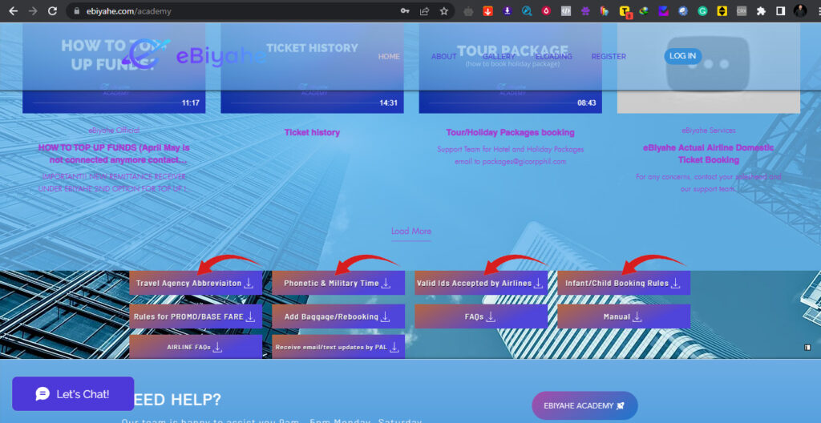This screenshot has height=423, width=821.
Task: Download the FAQs document
Action: (481, 316)
